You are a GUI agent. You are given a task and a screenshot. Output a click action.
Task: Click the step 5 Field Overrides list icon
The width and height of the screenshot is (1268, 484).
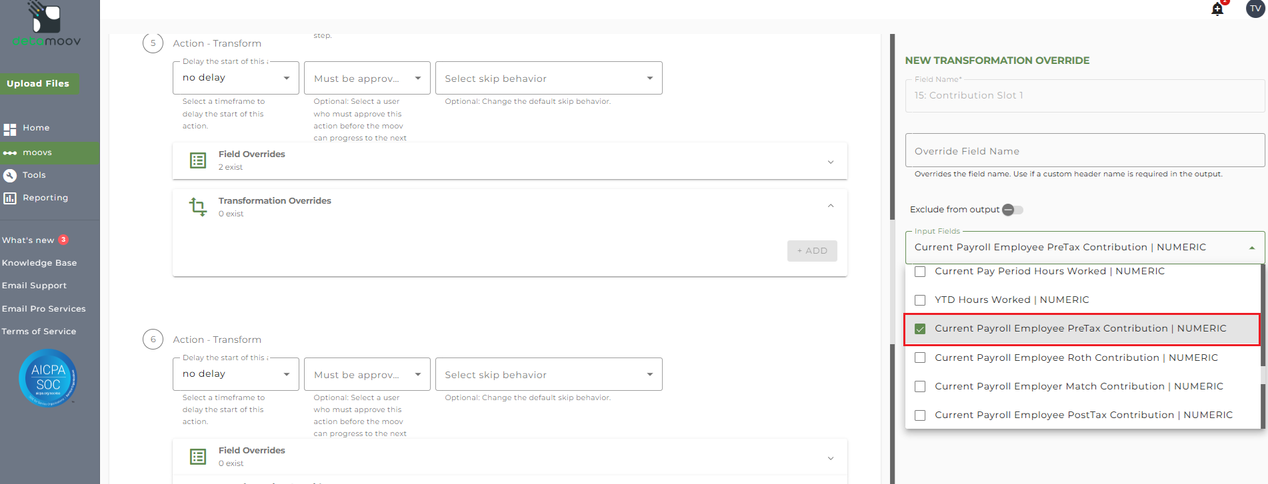(x=198, y=160)
